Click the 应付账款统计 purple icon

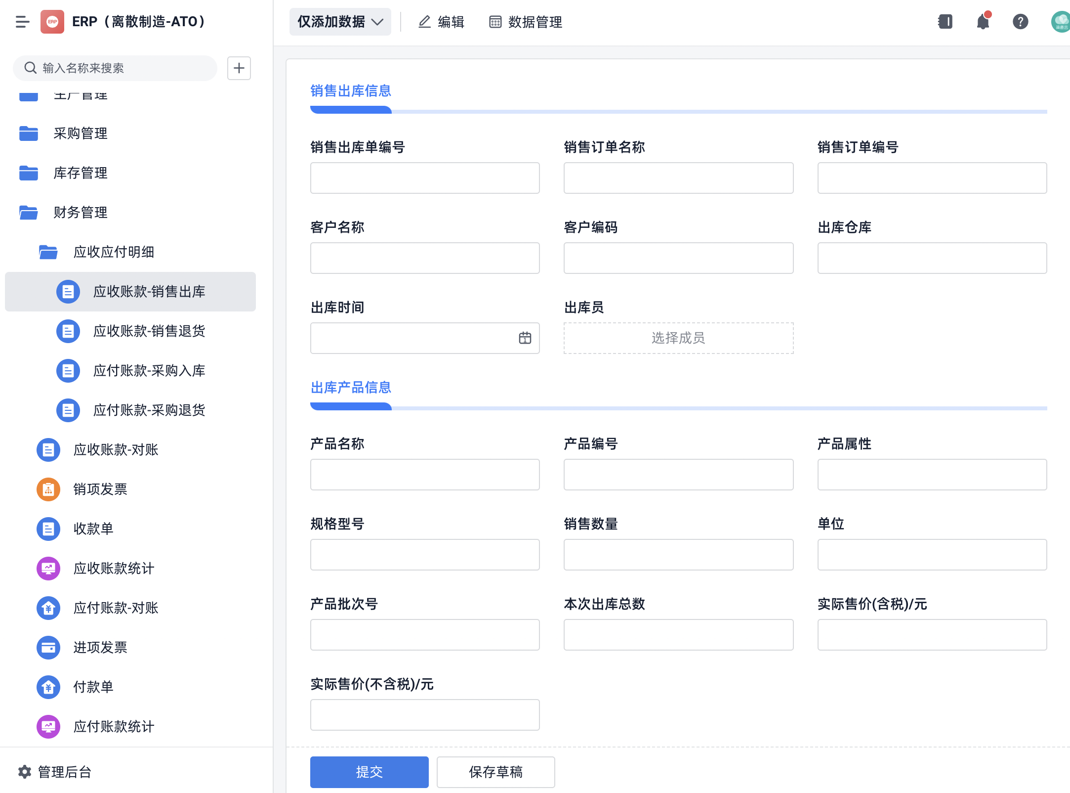click(x=48, y=727)
